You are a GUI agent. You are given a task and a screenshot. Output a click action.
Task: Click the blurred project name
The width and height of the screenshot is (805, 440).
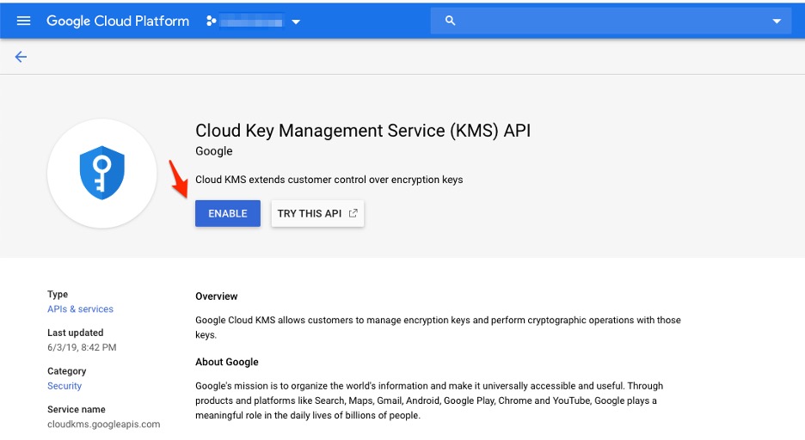pos(253,21)
